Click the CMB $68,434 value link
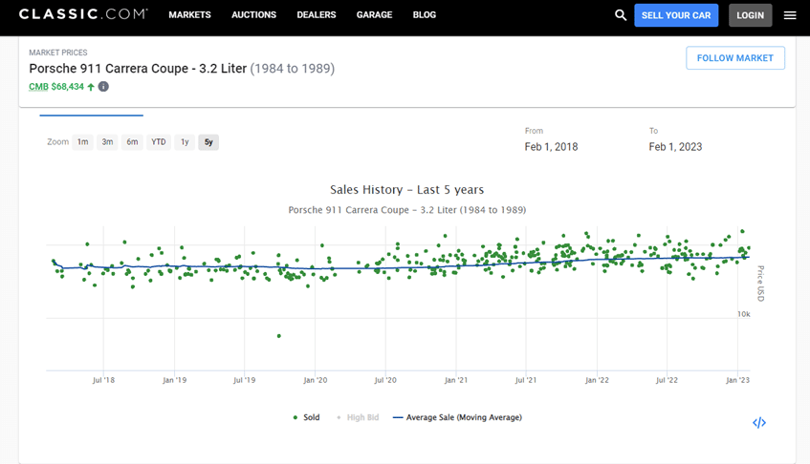 (56, 87)
